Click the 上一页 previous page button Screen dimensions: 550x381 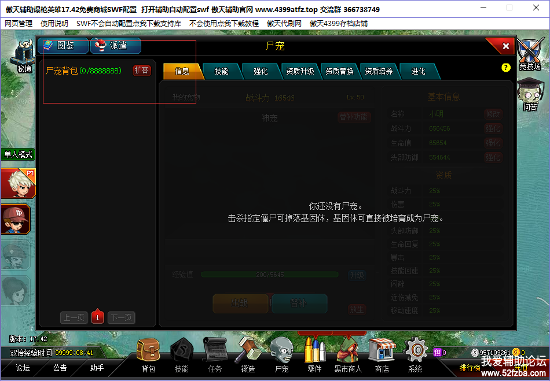(74, 317)
